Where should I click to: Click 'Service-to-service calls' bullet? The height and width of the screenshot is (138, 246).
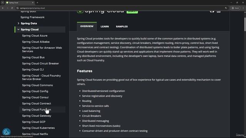(x=95, y=106)
